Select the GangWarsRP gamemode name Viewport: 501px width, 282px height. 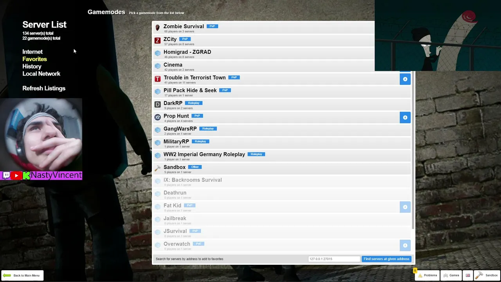(x=180, y=128)
